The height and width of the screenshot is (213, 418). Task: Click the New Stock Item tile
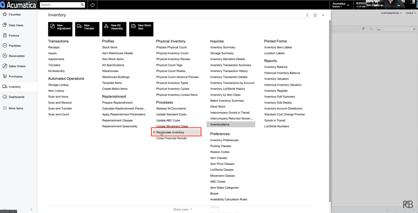pos(141,29)
